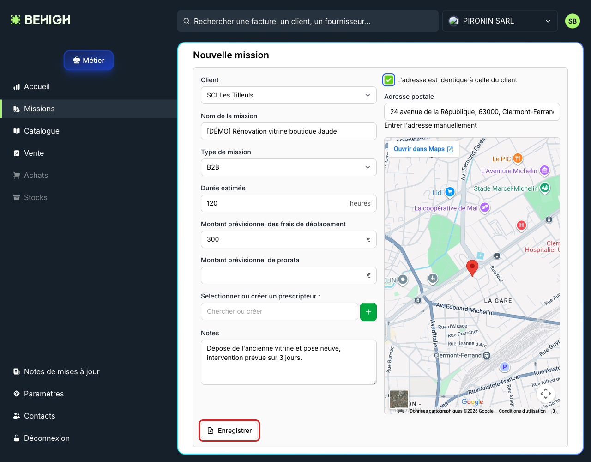Screen dimensions: 591x462
Task: Open the SB user avatar
Action: (573, 21)
